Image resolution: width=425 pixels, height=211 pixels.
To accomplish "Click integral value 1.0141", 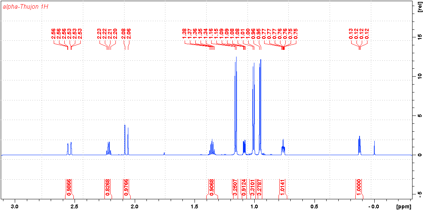I will [x=282, y=188].
